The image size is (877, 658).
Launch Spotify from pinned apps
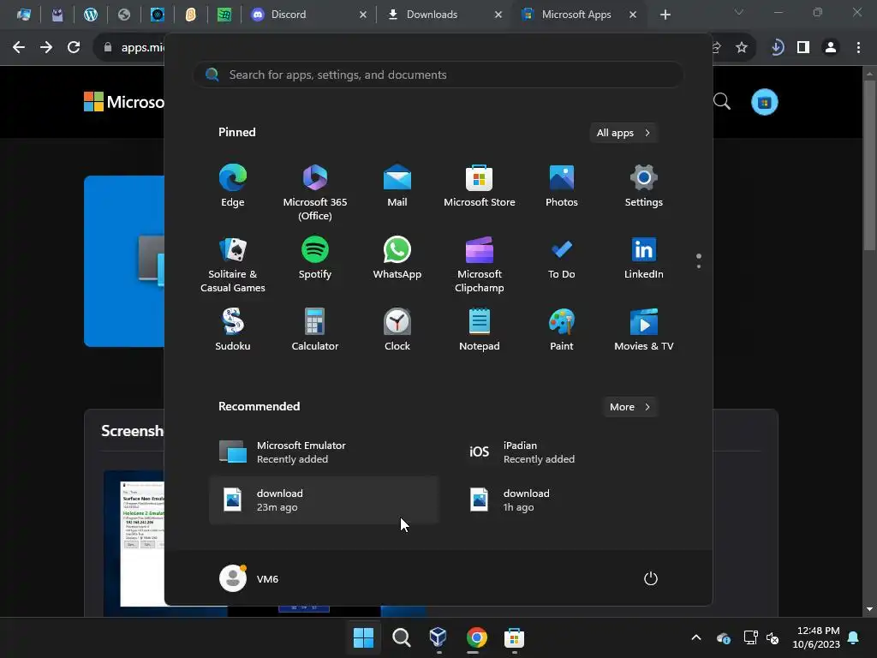click(x=315, y=258)
